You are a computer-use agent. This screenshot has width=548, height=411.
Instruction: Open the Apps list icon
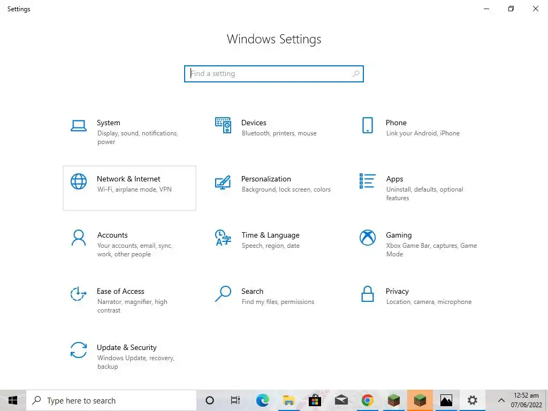point(368,181)
